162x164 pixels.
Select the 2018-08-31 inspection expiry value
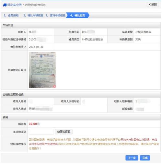36,47
